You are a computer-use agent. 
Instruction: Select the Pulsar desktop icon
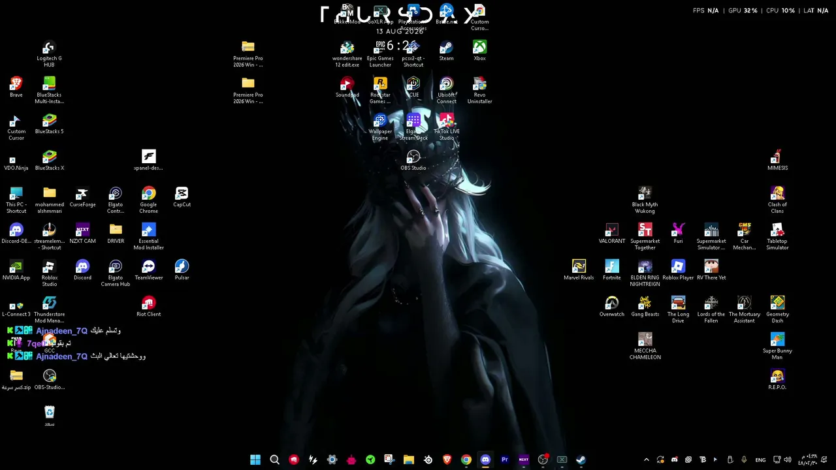pos(182,270)
